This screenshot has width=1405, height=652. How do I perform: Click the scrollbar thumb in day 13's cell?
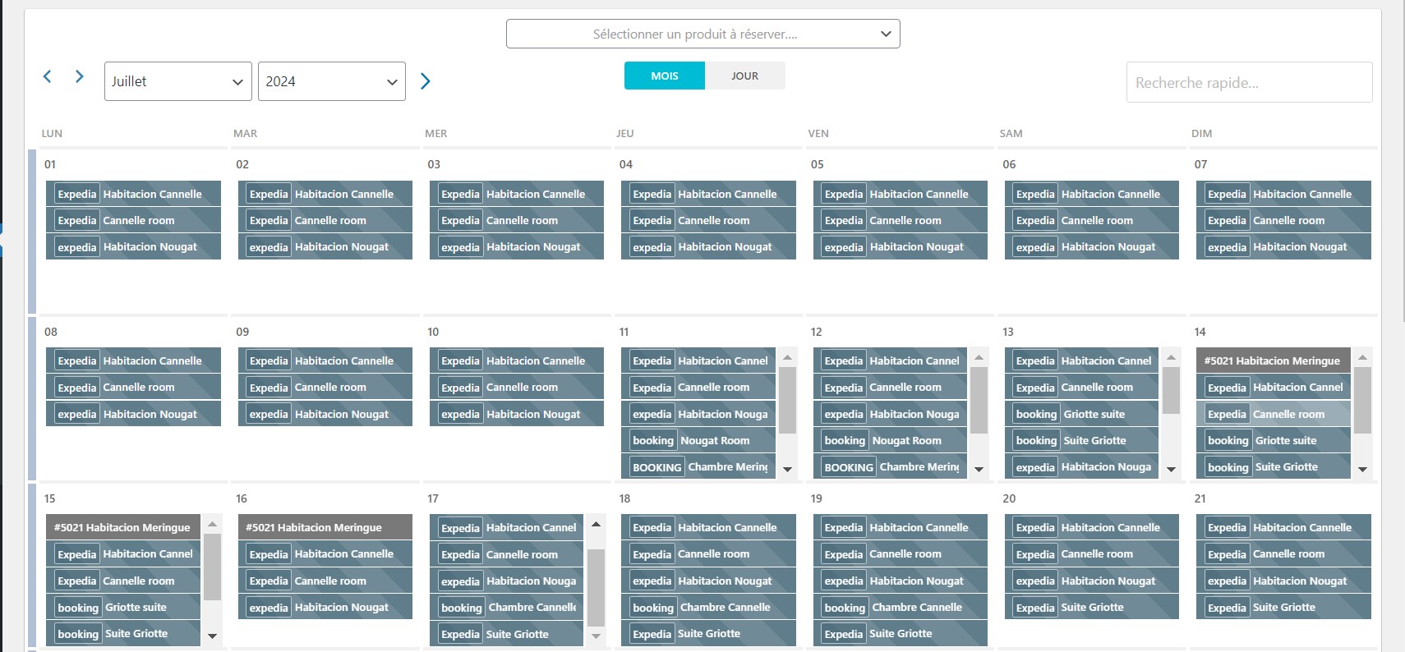coord(1171,390)
